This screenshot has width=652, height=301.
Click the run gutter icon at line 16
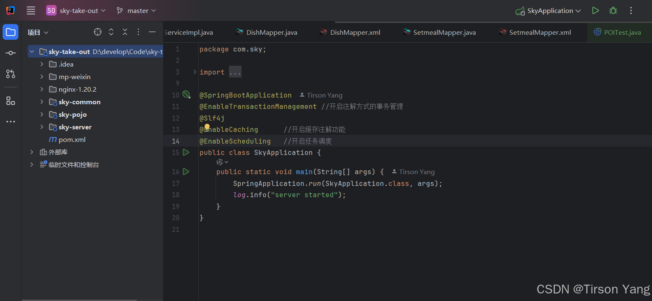coord(186,172)
